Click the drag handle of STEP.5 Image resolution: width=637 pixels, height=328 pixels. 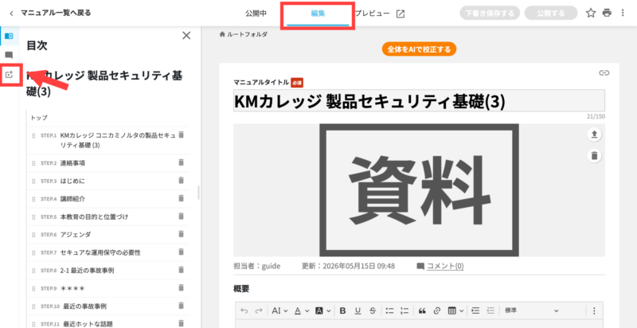pyautogui.click(x=33, y=217)
